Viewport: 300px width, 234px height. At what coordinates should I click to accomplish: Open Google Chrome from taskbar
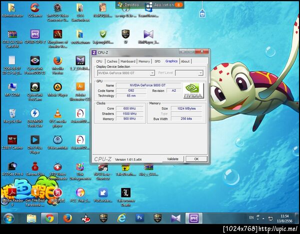pyautogui.click(x=49, y=219)
